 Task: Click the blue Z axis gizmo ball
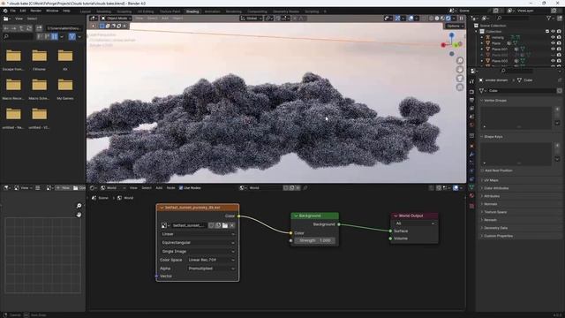click(x=451, y=35)
